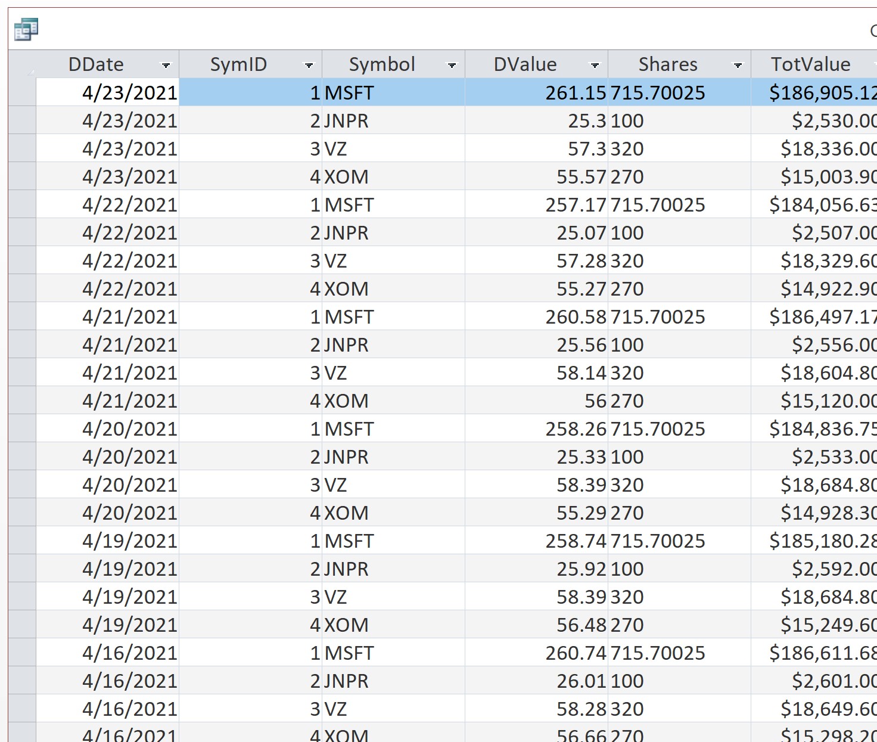The image size is (877, 742).
Task: Click TotValue cell $18,649.60
Action: (814, 709)
